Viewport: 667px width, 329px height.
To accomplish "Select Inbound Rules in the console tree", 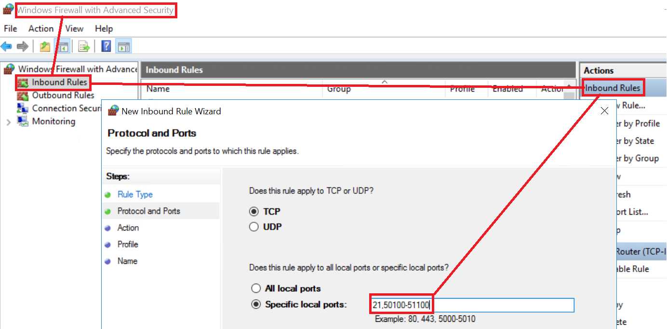I will coord(59,82).
